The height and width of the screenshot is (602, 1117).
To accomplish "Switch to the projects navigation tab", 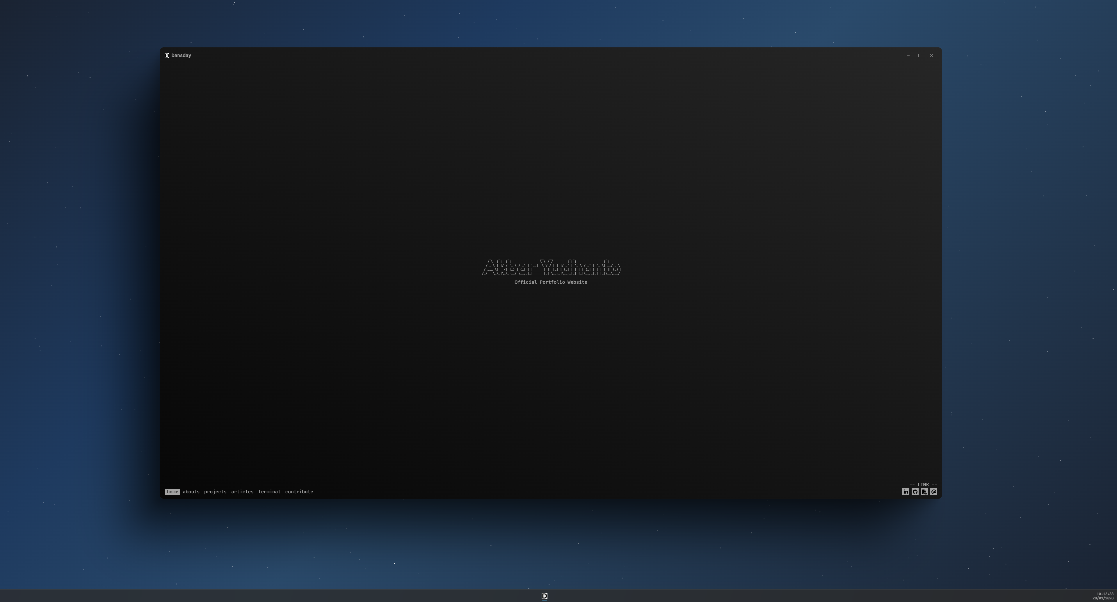I will coord(216,492).
